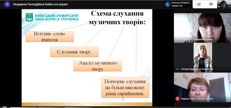Select Людмила Геннадіївна Бабко's video tile
Viewport: 231px width, 108px height.
(x=202, y=28)
